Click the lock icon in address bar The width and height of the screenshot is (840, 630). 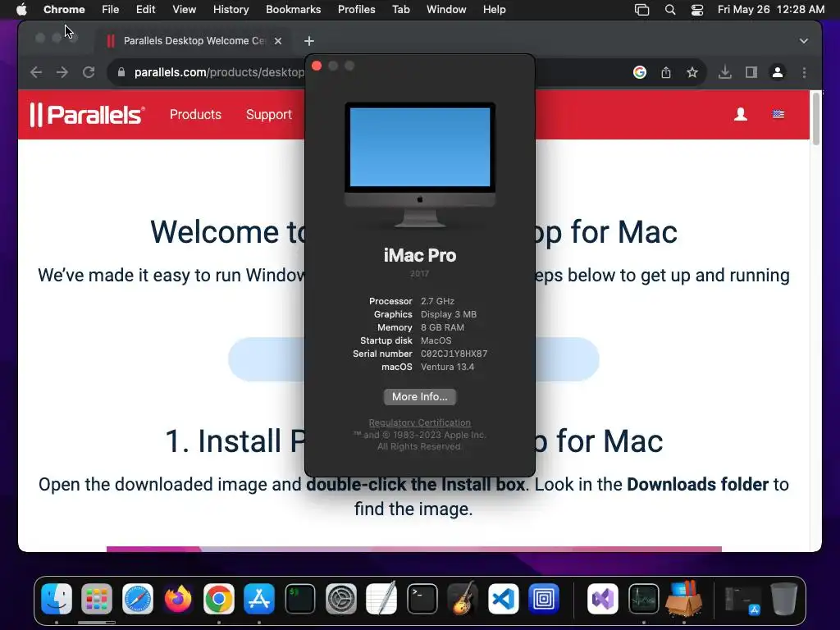(121, 72)
